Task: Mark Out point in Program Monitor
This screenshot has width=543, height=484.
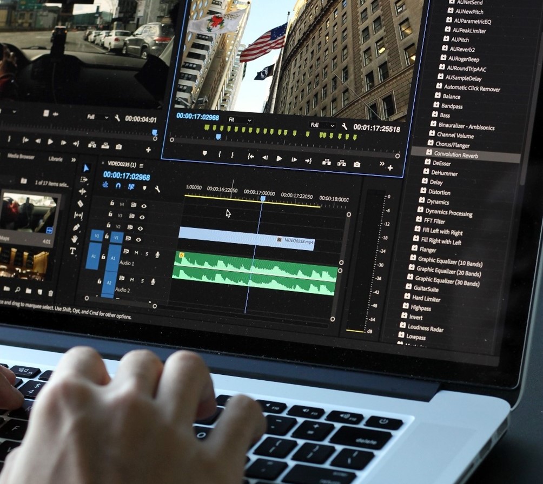Action: [x=233, y=155]
